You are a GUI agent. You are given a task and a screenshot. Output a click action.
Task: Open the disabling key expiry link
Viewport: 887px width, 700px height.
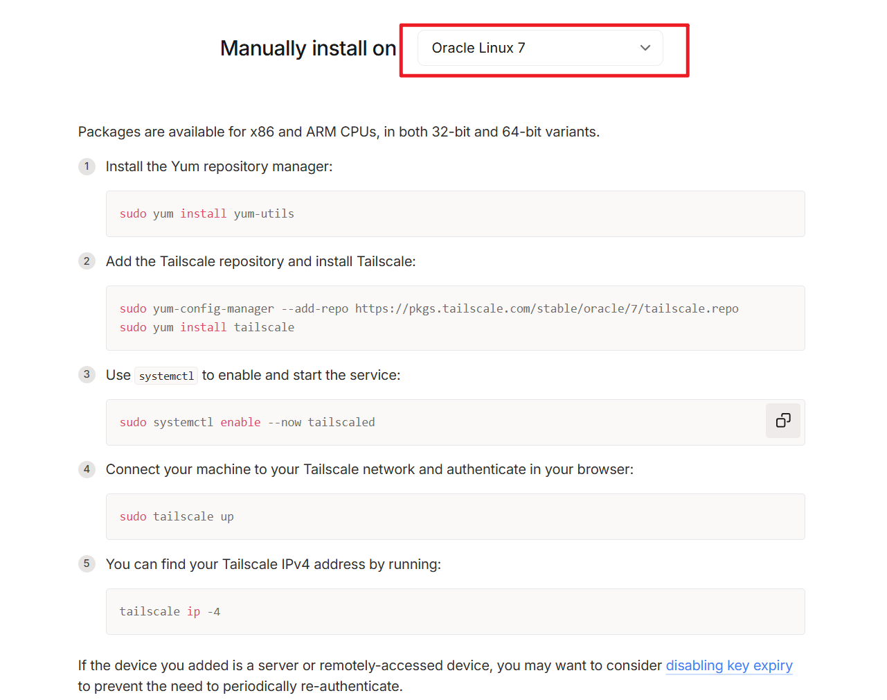pyautogui.click(x=728, y=665)
